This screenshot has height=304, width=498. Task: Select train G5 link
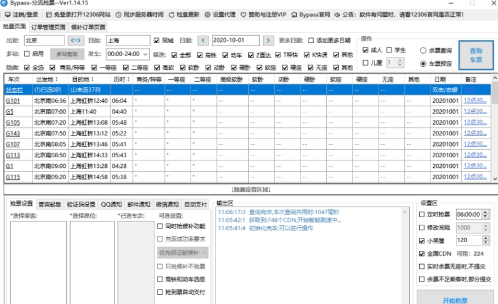click(9, 112)
